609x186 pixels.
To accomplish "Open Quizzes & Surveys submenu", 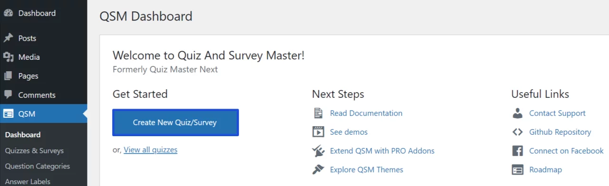I will click(x=34, y=150).
